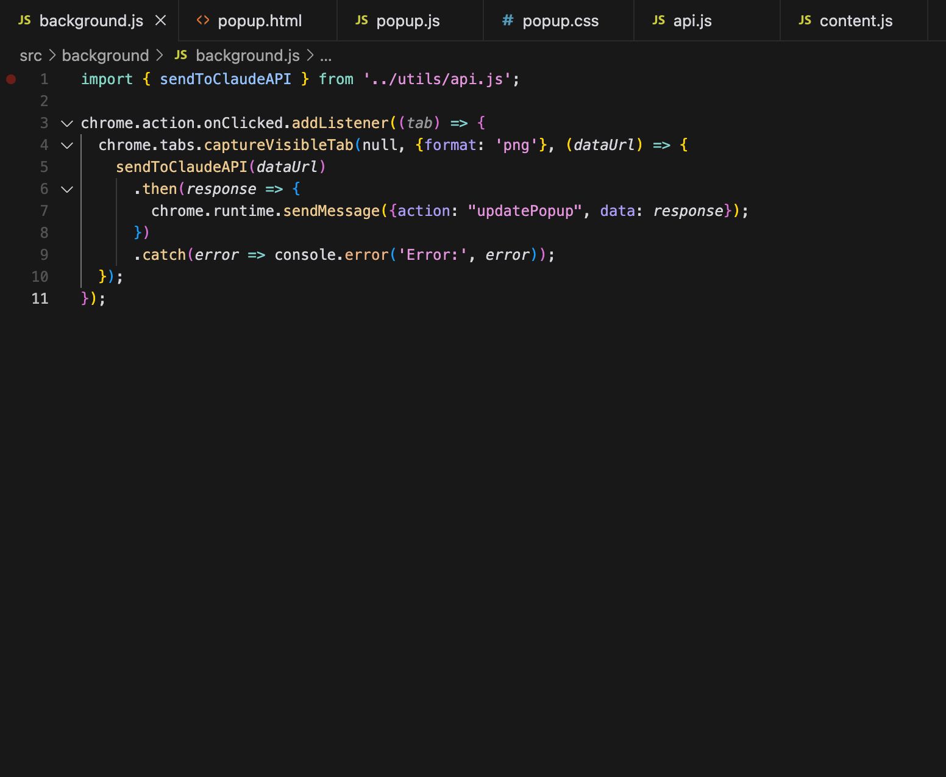This screenshot has height=777, width=946.
Task: Click console on line 9
Action: [x=305, y=255]
